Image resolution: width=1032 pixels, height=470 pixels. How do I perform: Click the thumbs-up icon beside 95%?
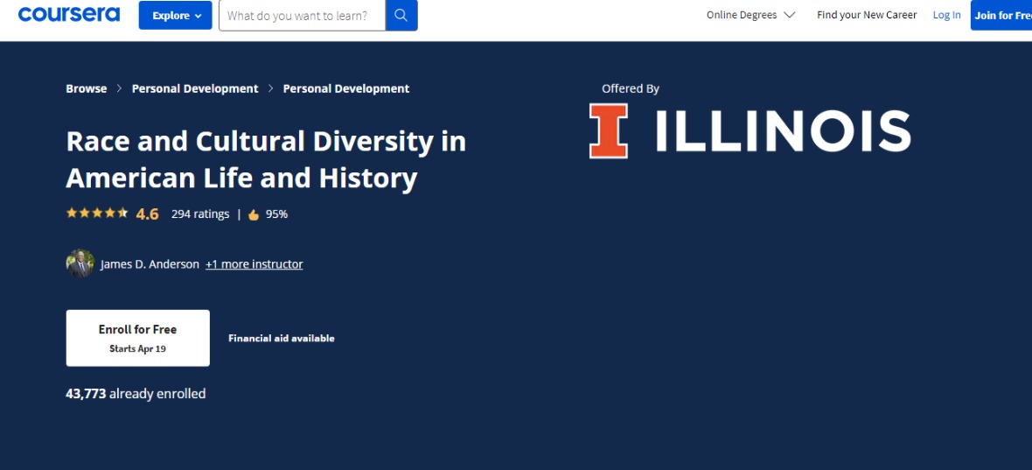coord(254,214)
